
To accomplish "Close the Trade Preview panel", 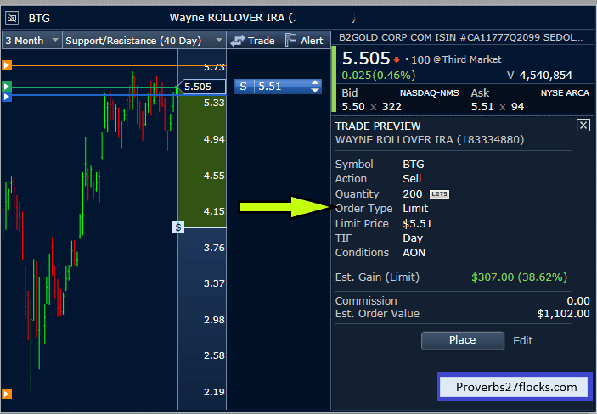I will point(583,125).
